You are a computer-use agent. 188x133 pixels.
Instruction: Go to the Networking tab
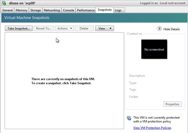tap(52, 10)
